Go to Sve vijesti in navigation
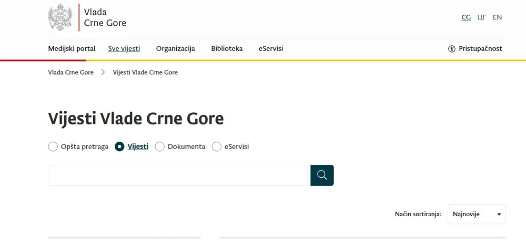 point(124,49)
